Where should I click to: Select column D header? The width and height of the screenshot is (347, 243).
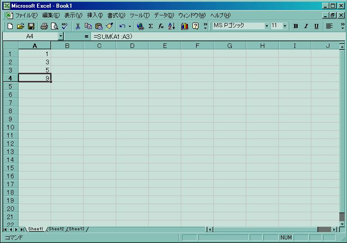[x=132, y=46]
